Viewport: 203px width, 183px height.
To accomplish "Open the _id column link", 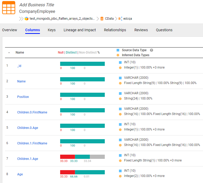I will (x=19, y=66).
